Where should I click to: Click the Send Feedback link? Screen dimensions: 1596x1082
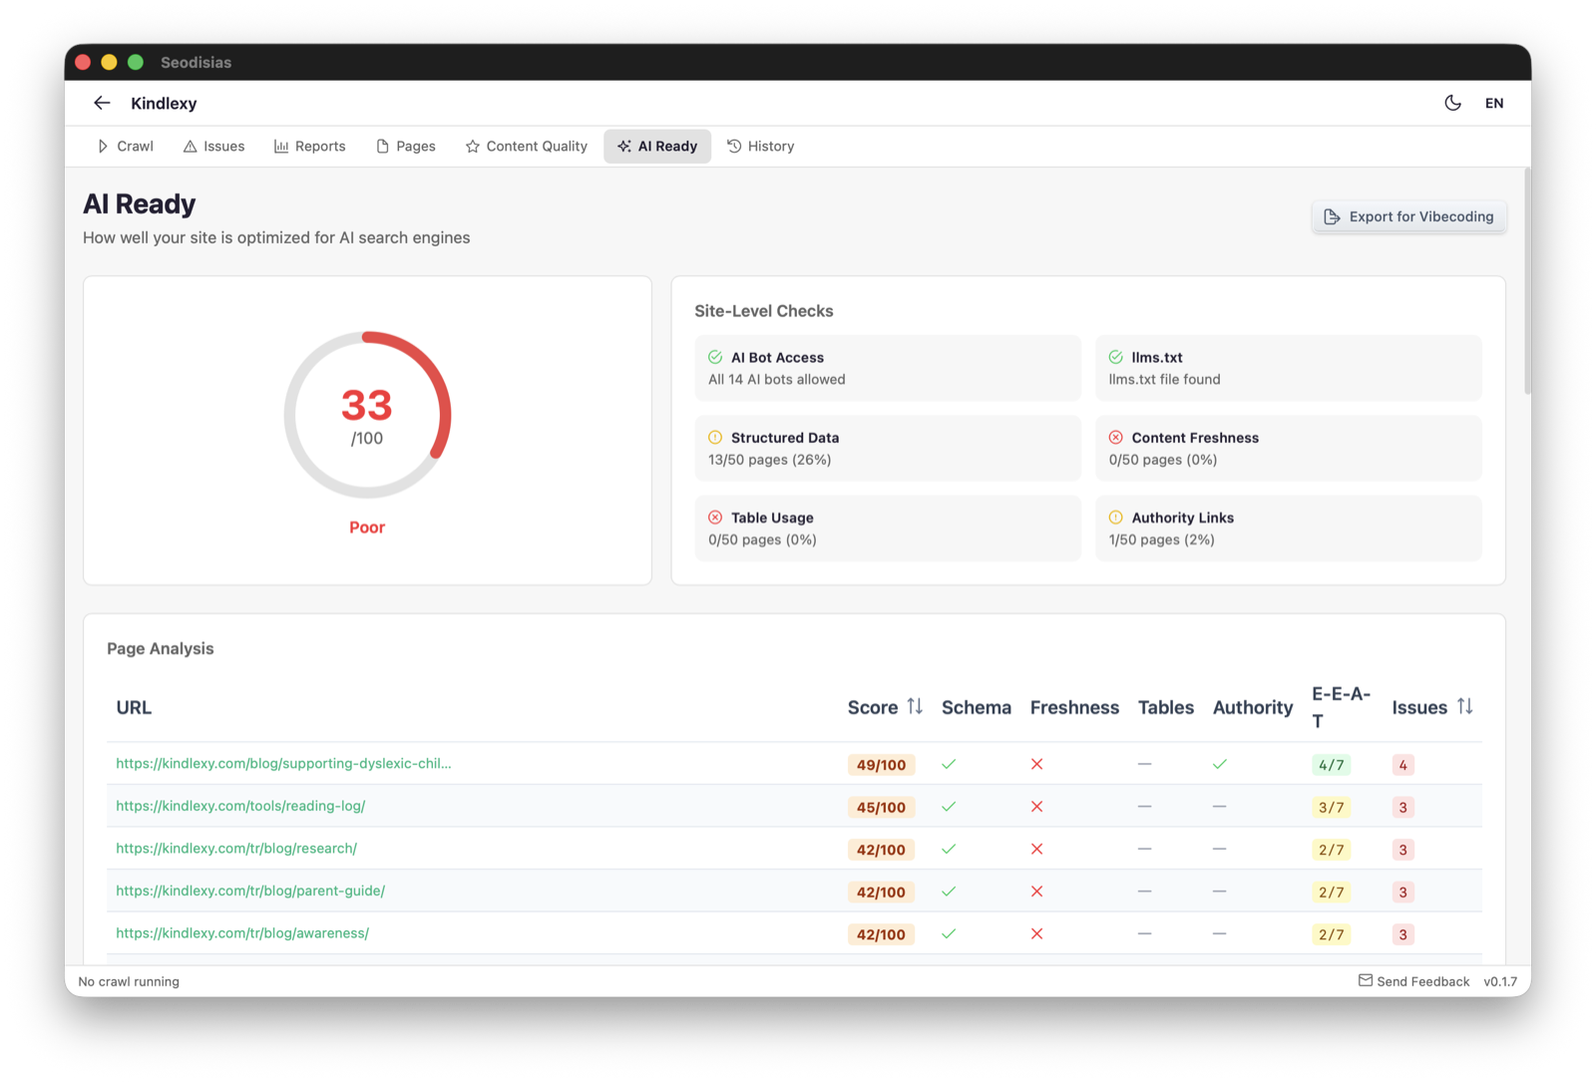click(1413, 981)
